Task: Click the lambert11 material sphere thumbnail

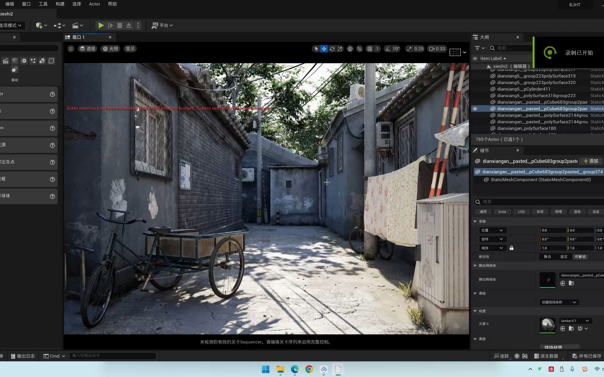Action: 547,325
